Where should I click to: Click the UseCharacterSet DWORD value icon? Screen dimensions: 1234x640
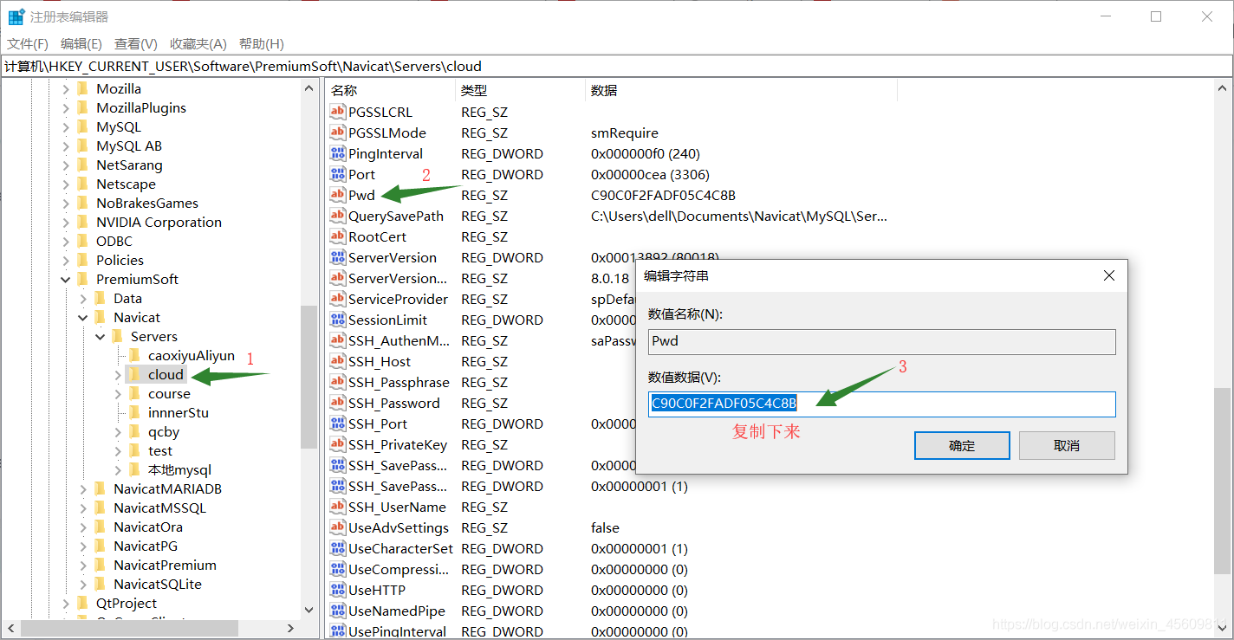(338, 548)
